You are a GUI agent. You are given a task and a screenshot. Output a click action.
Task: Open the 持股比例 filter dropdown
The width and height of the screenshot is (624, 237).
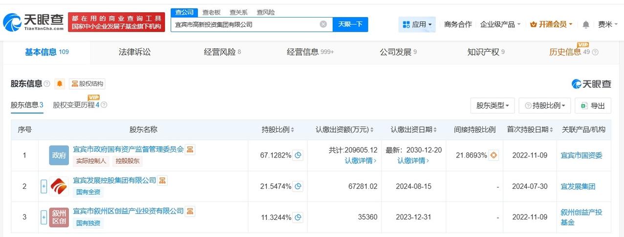[x=544, y=105]
